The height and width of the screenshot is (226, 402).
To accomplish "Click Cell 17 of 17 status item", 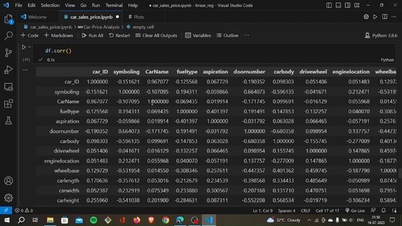I will click(x=327, y=210).
